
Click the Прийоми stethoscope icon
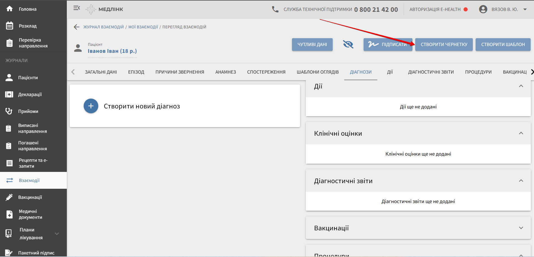(x=9, y=111)
